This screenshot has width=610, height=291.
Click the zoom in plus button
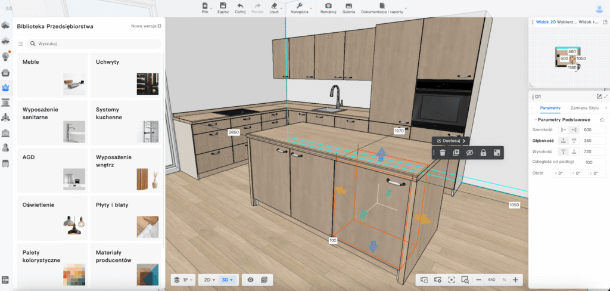click(x=515, y=280)
